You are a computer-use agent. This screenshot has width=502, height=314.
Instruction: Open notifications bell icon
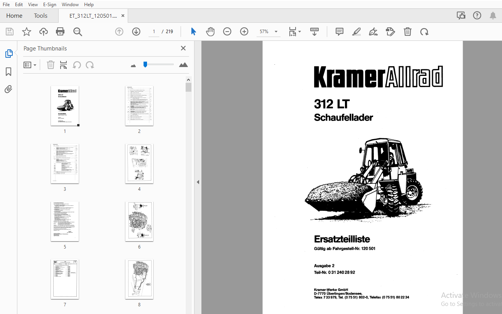pyautogui.click(x=493, y=15)
